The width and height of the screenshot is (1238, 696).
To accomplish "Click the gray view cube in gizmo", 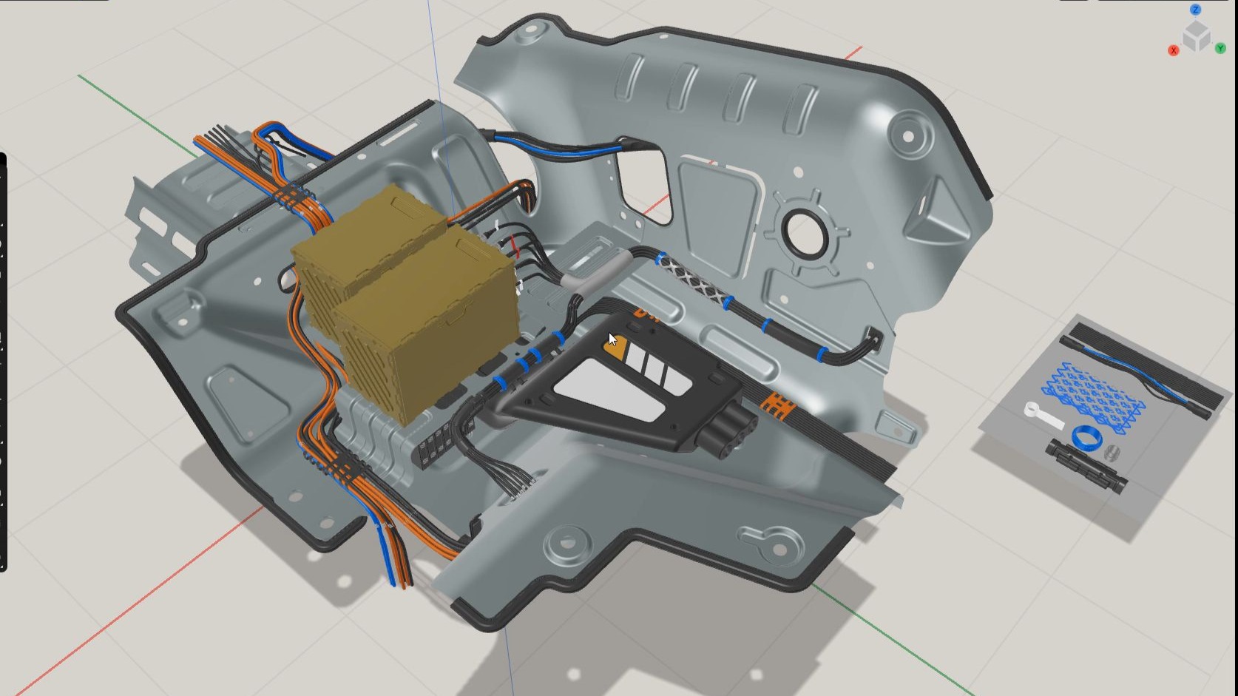I will click(x=1197, y=35).
